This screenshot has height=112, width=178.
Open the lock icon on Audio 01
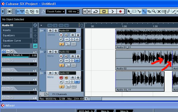pyautogui.click(x=68, y=44)
